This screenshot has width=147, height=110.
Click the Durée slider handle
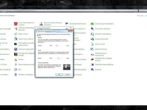58,58
